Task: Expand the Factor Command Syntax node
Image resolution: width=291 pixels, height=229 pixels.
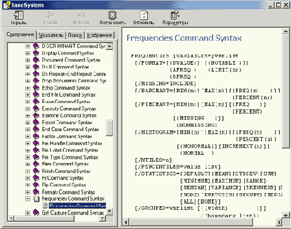Action: pyautogui.click(x=28, y=136)
